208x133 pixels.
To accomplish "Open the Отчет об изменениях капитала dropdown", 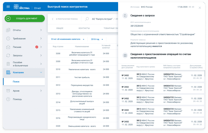I will (x=68, y=39).
